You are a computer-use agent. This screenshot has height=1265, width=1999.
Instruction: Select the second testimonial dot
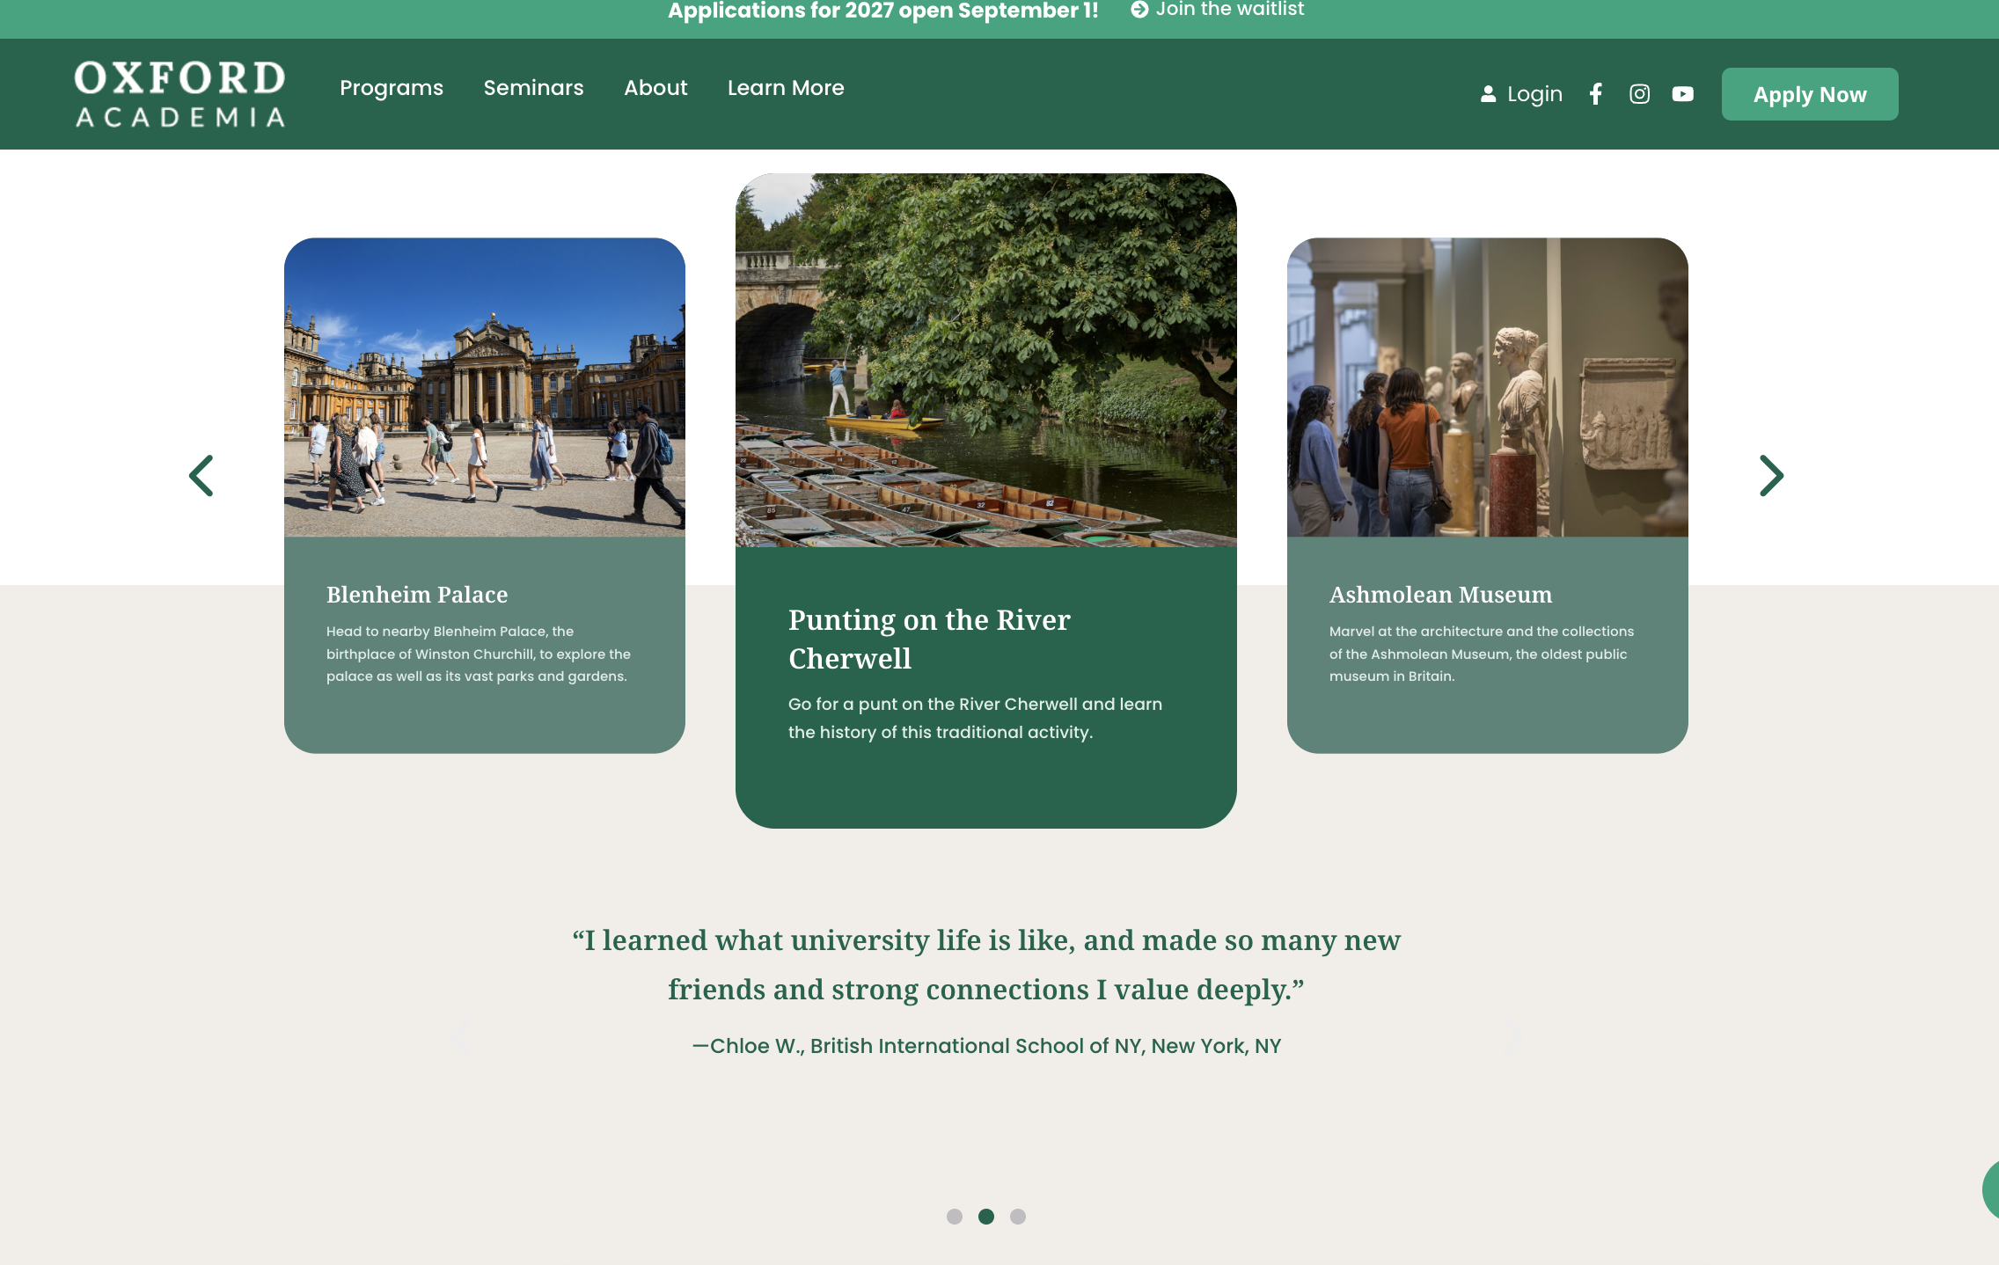(x=986, y=1217)
